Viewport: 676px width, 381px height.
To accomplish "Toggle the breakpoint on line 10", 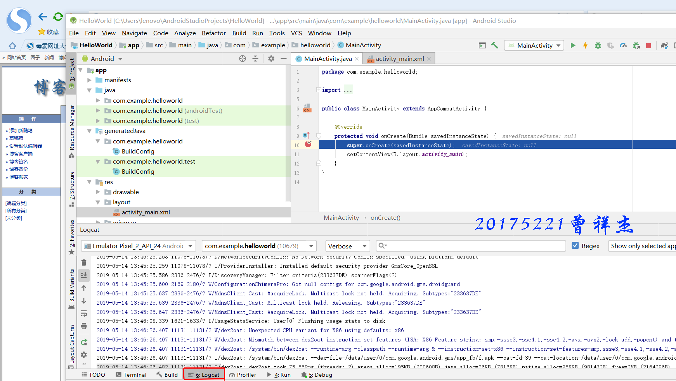I will 308,145.
